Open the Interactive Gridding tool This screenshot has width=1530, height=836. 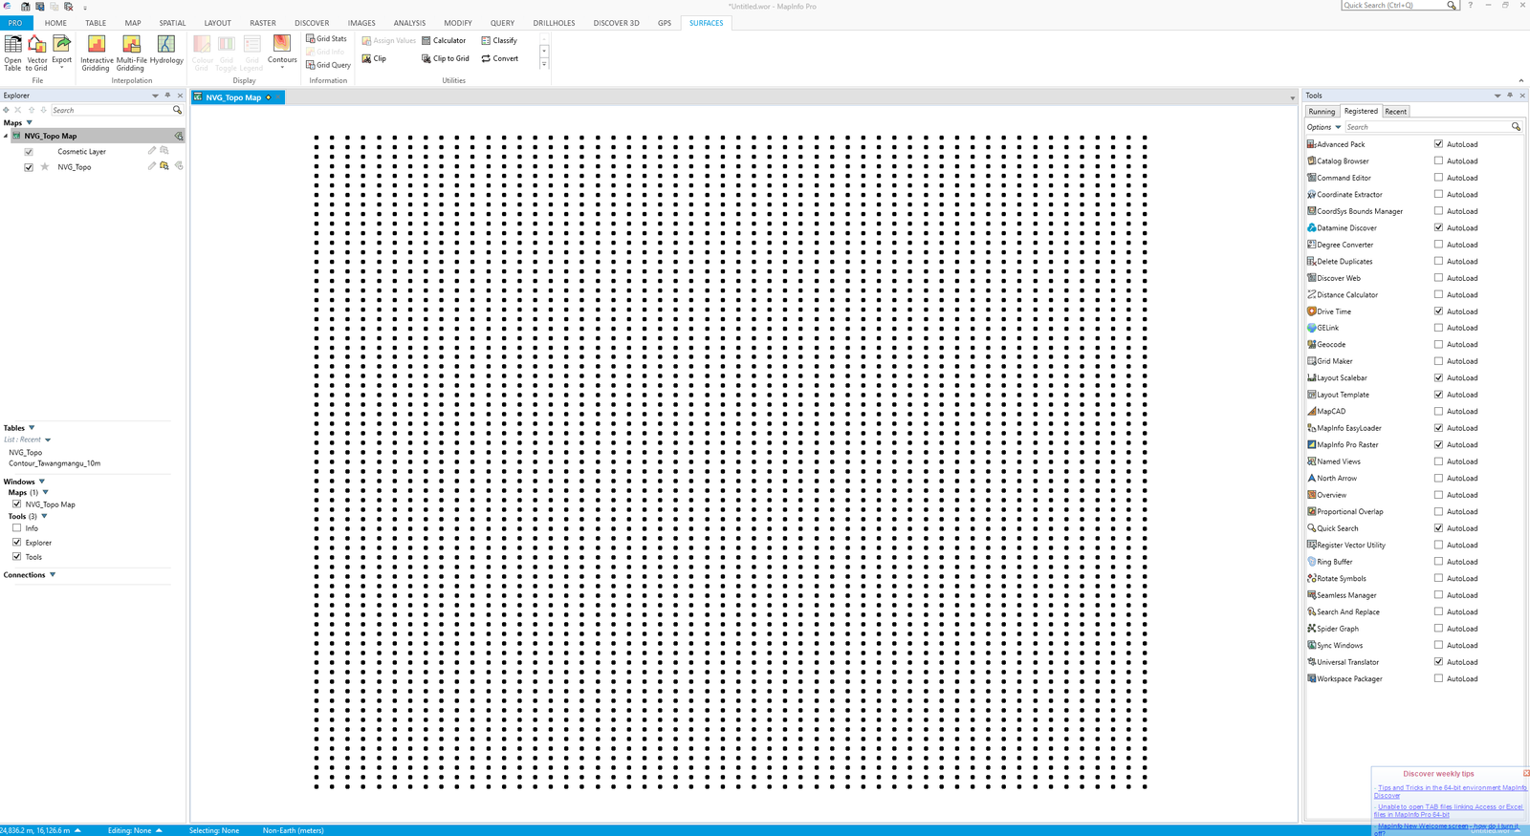pos(96,53)
